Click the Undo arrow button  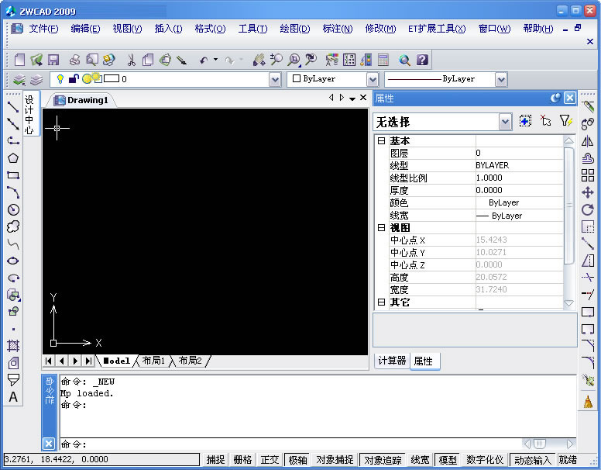coord(204,60)
